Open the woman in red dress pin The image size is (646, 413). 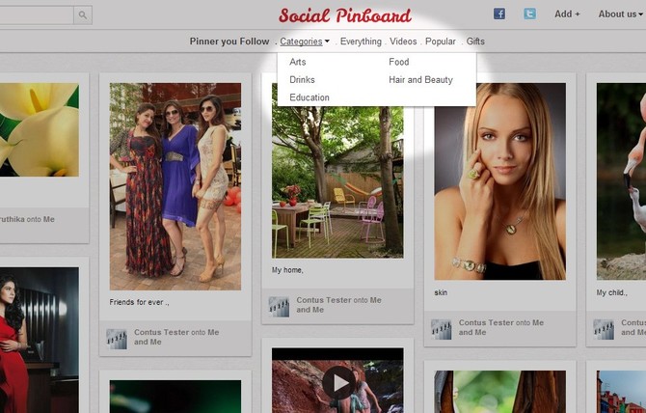tap(40, 340)
